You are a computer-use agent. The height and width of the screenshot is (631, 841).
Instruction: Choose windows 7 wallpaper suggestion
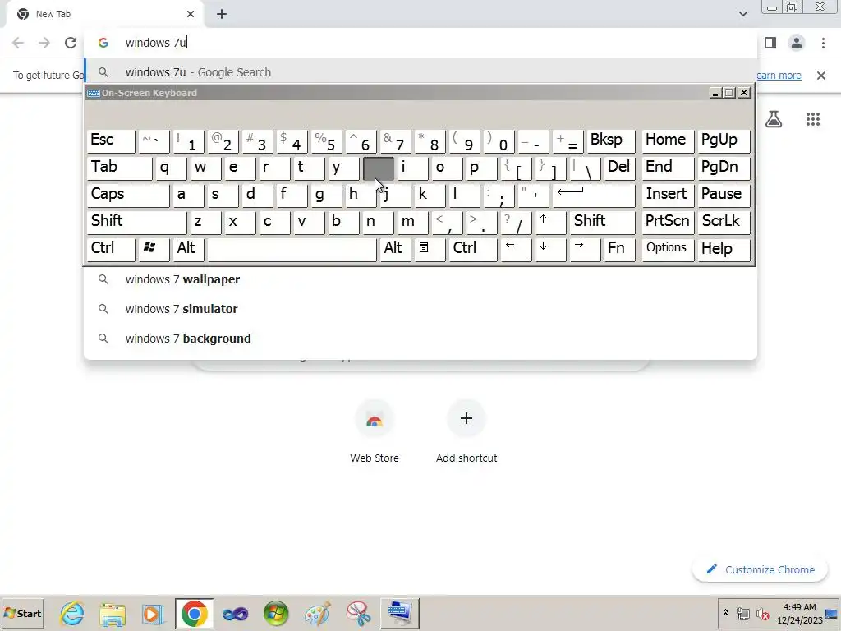[420, 279]
